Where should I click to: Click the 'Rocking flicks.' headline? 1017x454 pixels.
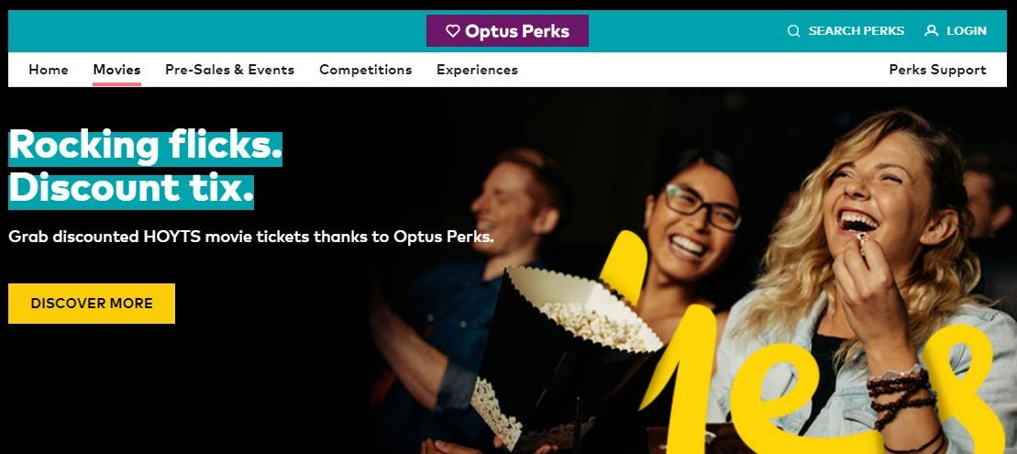pos(145,146)
